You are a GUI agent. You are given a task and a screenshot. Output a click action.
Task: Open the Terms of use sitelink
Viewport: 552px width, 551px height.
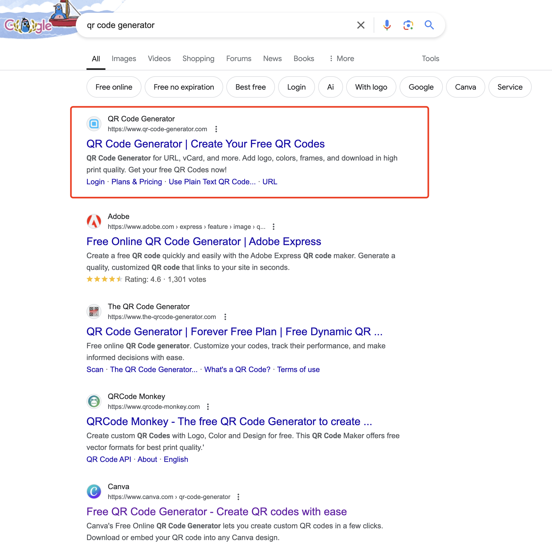click(x=298, y=369)
